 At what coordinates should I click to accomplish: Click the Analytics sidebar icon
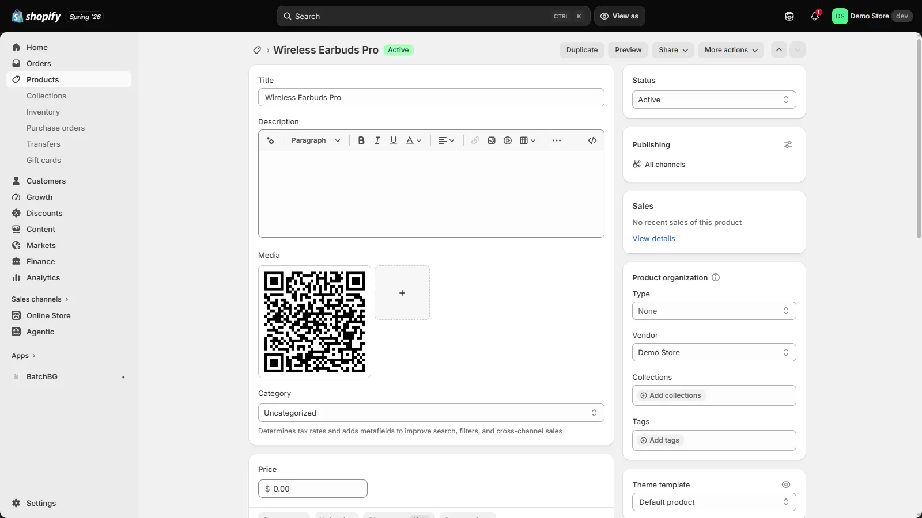[x=16, y=277]
